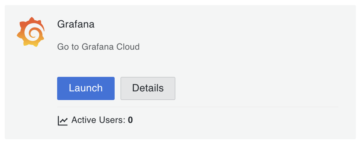361x145 pixels.
Task: Click the Grafana Cloud description line
Action: [x=98, y=47]
